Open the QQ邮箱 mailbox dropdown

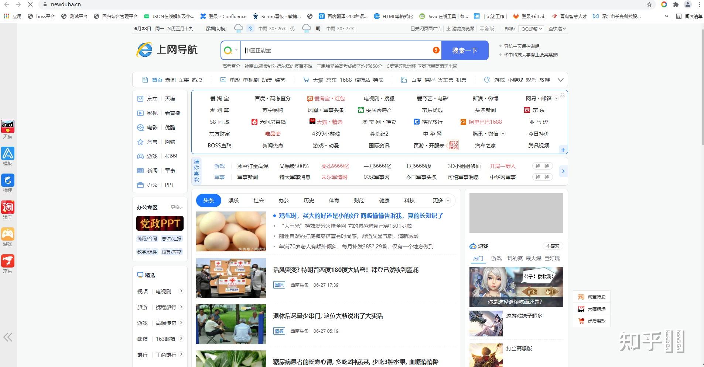point(531,28)
